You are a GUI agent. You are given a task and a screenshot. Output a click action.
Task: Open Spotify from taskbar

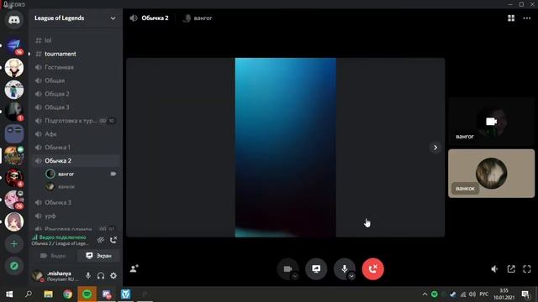(x=87, y=294)
